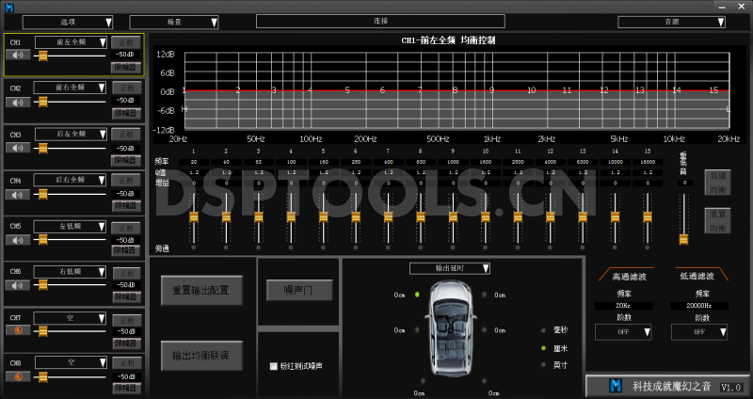Enable the 粉红测试噪声 checkbox

(274, 365)
